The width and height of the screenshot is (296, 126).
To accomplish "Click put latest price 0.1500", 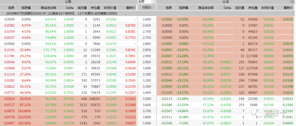I will point(288,105).
